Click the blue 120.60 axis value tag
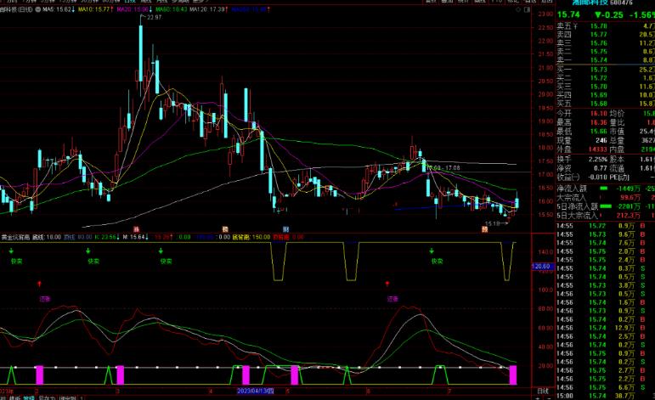655x400 pixels. (x=542, y=266)
